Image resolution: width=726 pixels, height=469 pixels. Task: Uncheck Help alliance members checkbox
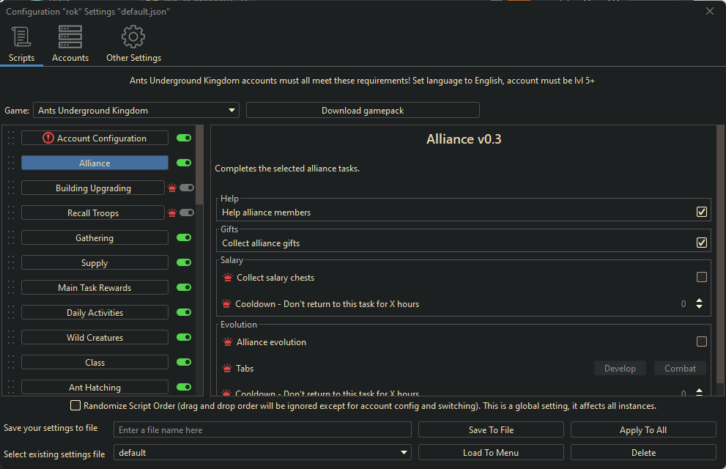pyautogui.click(x=702, y=213)
